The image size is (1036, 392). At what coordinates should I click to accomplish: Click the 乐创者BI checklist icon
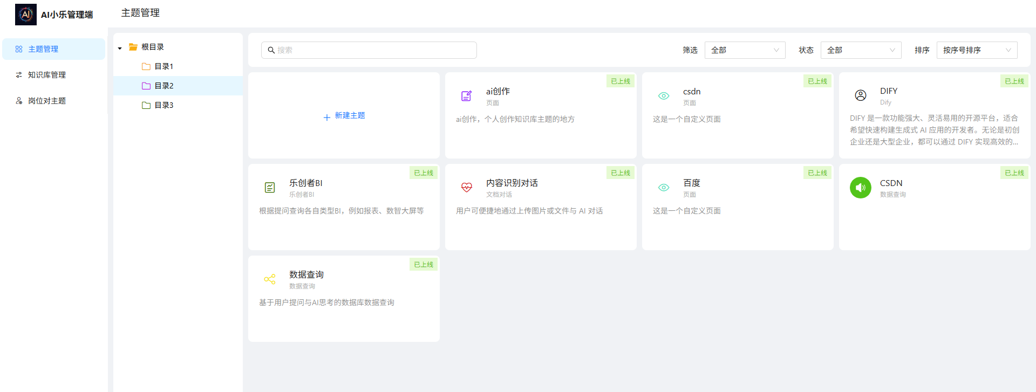(x=270, y=188)
